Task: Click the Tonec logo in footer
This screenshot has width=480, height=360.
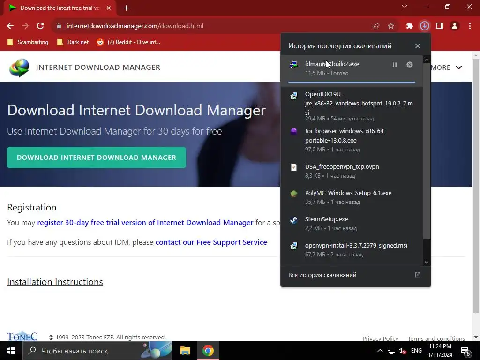Action: [x=22, y=336]
